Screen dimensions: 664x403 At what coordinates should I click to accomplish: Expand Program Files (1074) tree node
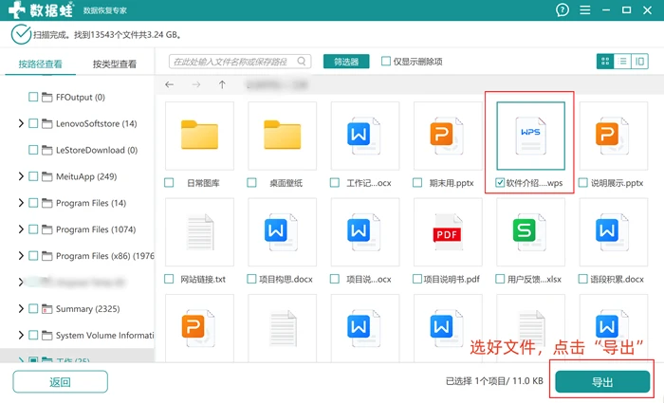pyautogui.click(x=21, y=229)
